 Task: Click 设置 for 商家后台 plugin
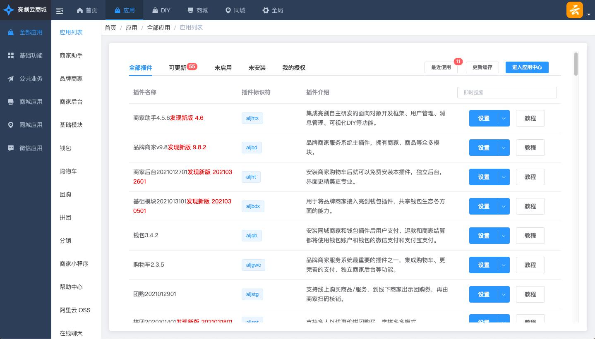(x=484, y=177)
